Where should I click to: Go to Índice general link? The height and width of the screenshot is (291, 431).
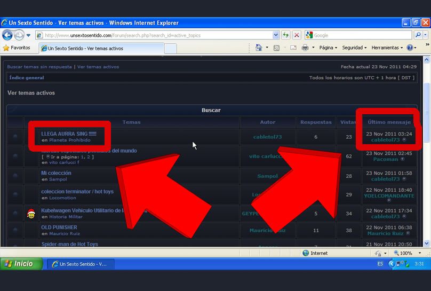[27, 77]
